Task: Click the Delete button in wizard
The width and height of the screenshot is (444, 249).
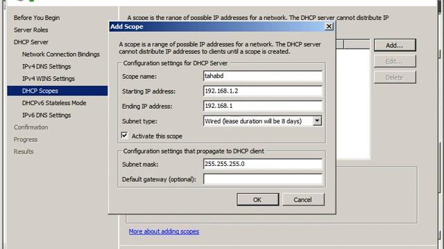Action: 395,77
